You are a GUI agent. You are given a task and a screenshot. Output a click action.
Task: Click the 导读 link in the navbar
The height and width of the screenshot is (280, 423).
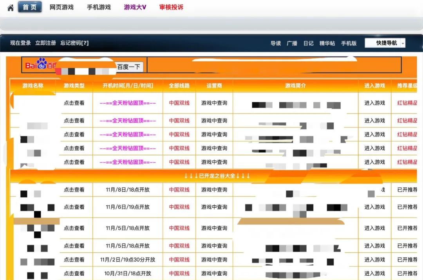(276, 43)
